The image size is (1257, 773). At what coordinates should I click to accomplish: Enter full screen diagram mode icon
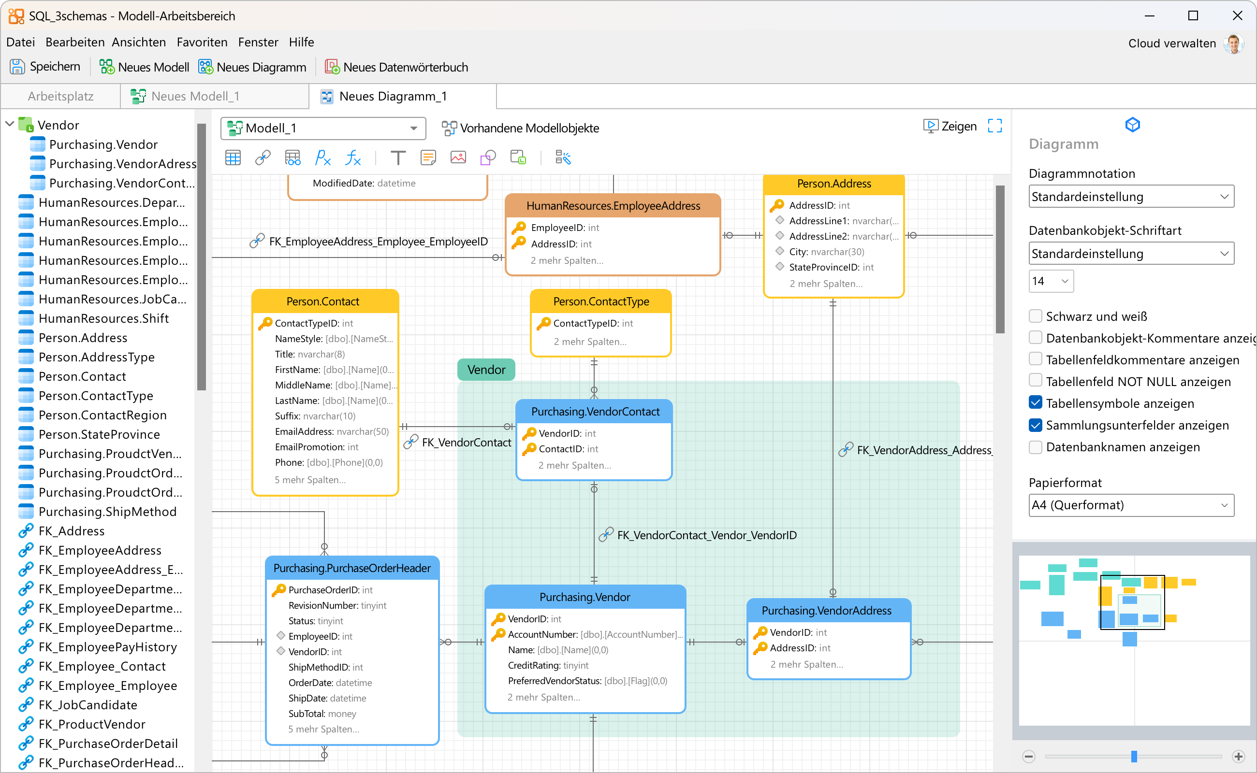pyautogui.click(x=994, y=126)
